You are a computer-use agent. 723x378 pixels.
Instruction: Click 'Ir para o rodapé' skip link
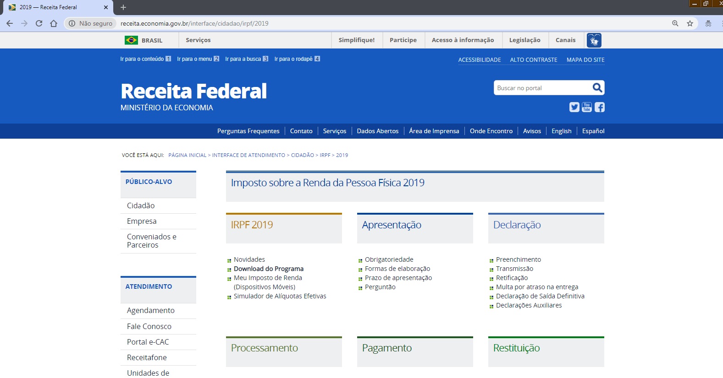pos(297,59)
